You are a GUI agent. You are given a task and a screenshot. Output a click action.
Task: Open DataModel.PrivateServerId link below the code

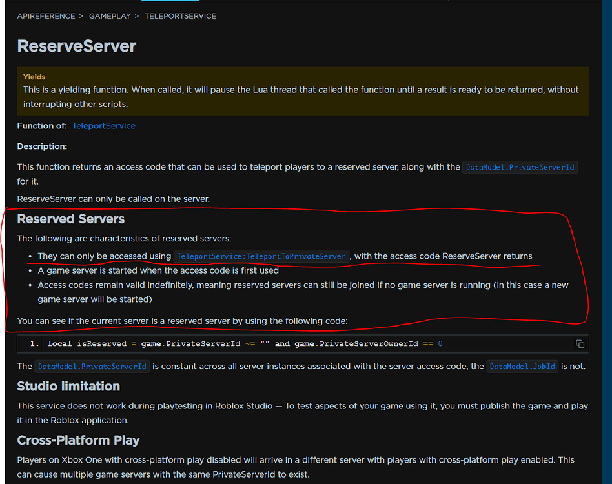coord(92,367)
